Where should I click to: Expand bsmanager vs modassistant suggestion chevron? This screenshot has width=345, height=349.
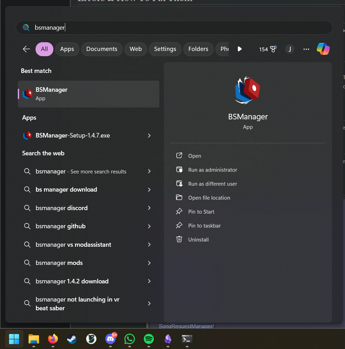coord(149,245)
